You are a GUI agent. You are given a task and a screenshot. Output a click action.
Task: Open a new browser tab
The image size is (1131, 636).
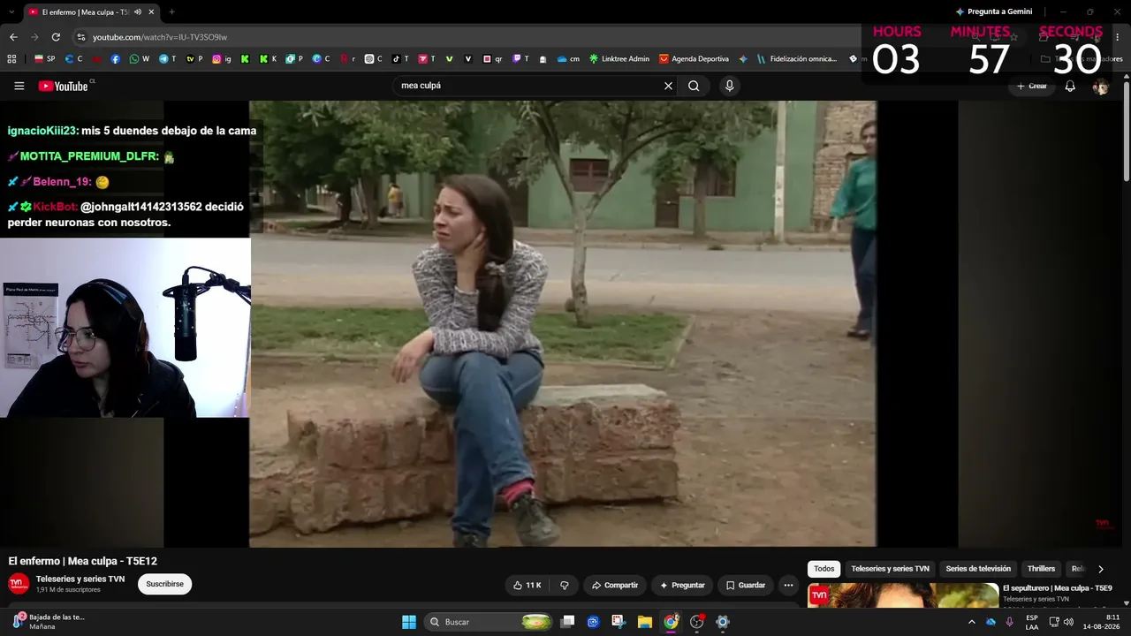click(x=171, y=11)
